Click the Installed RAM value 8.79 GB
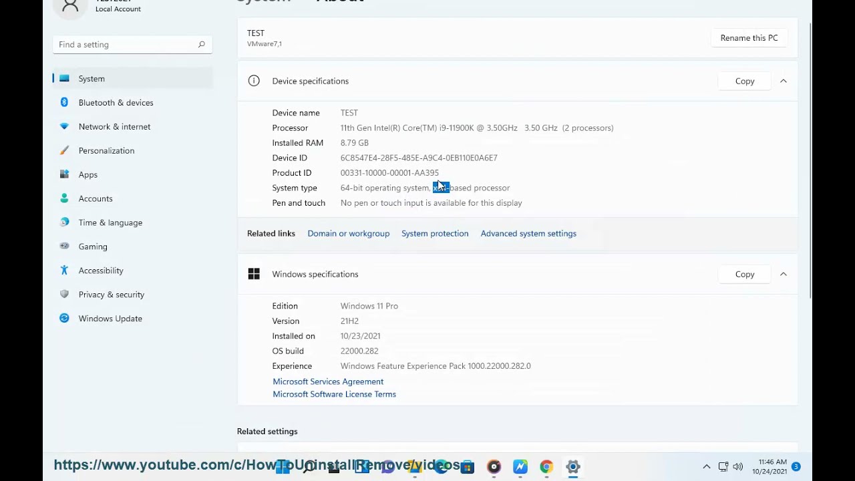The image size is (855, 481). click(355, 143)
